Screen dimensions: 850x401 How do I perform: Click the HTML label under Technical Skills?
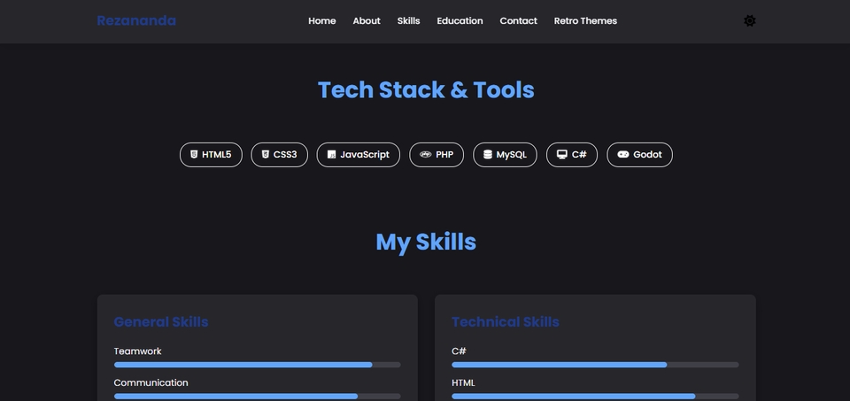(463, 382)
